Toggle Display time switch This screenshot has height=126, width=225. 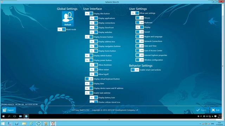tap(89, 84)
